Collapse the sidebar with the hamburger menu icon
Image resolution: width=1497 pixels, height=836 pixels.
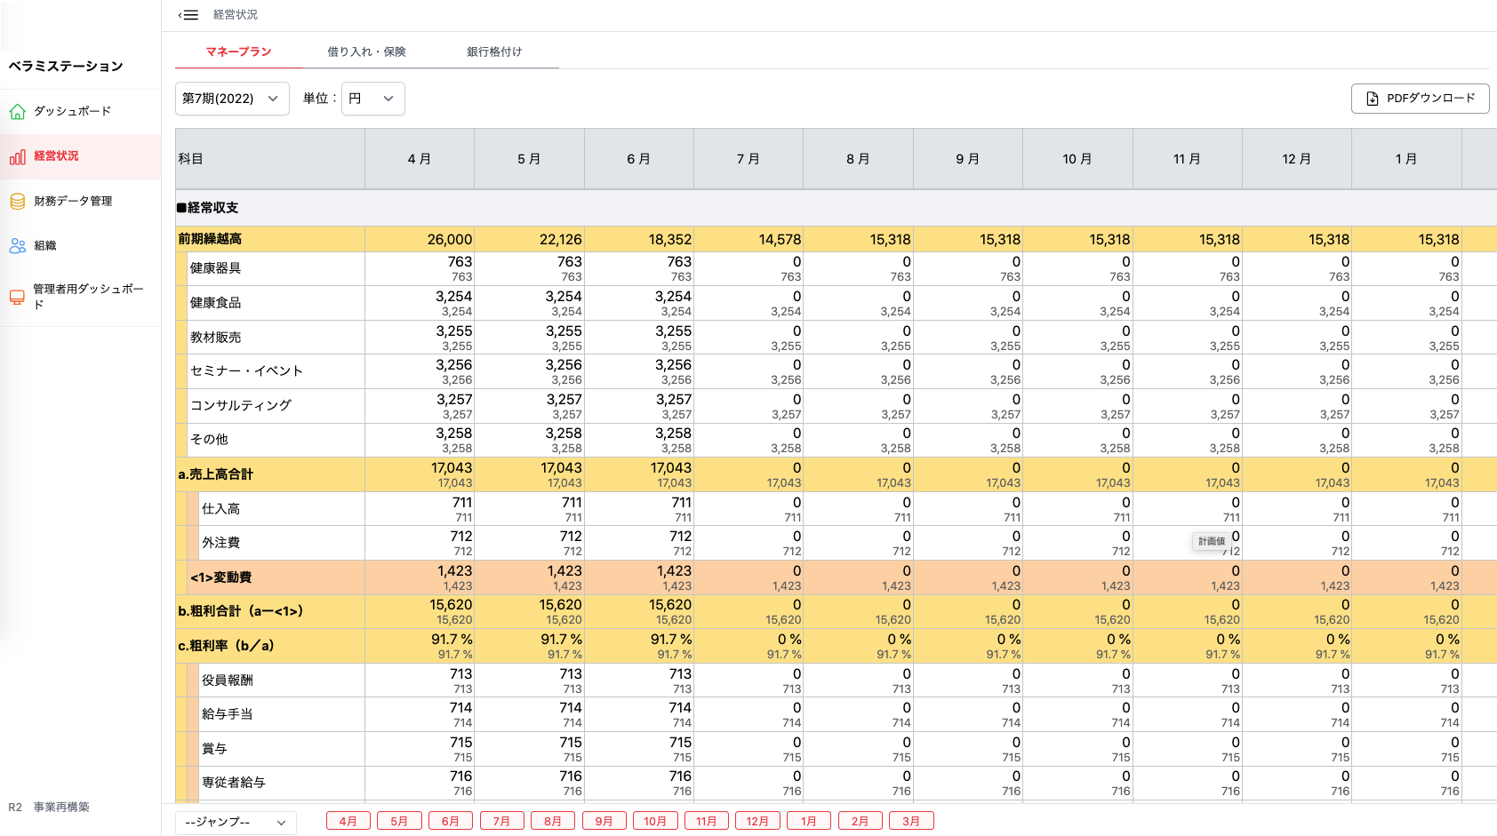(188, 15)
